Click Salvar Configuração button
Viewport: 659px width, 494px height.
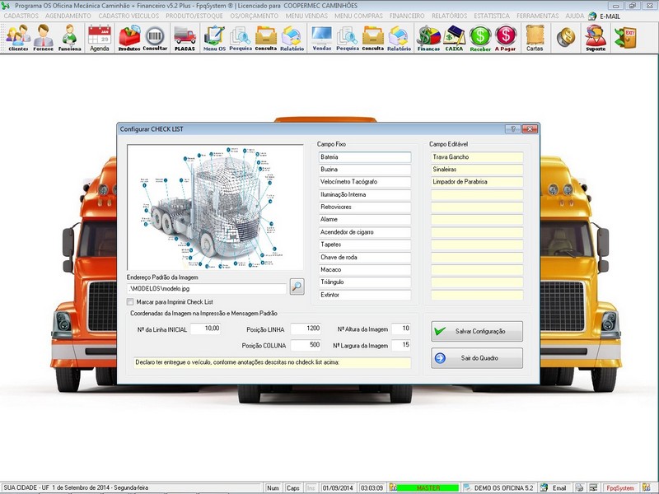click(476, 331)
